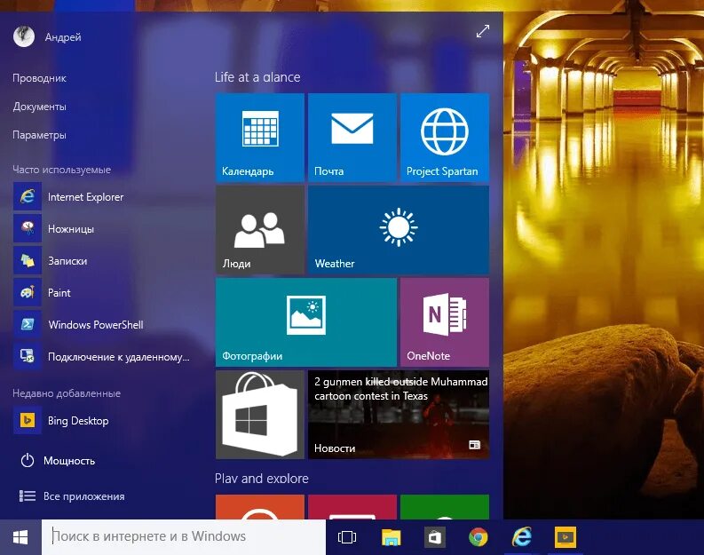704x555 pixels.
Task: Open Task View in the taskbar
Action: (347, 537)
